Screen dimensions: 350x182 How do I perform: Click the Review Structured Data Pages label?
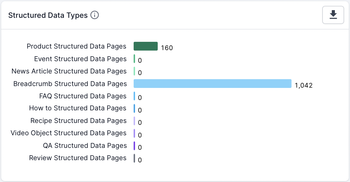(77, 158)
